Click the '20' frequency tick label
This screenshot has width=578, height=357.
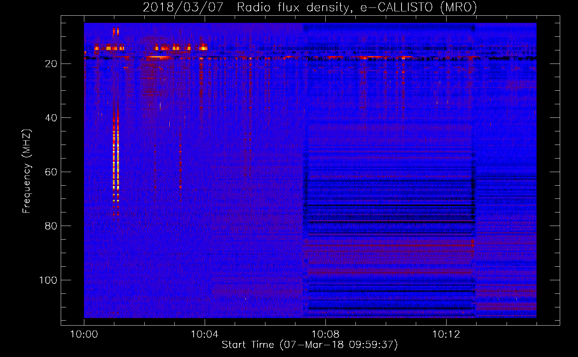51,64
